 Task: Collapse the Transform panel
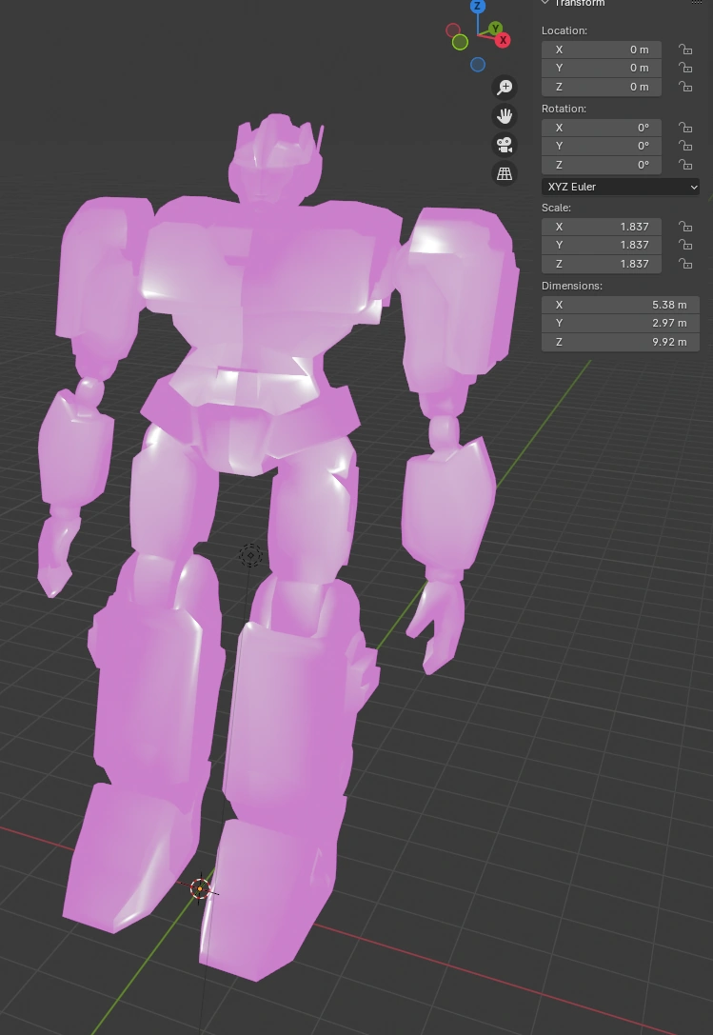(x=545, y=3)
